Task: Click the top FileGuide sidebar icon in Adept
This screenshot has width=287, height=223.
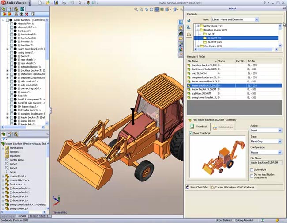Action: tap(189, 20)
